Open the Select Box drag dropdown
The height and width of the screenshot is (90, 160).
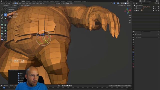coord(27,5)
